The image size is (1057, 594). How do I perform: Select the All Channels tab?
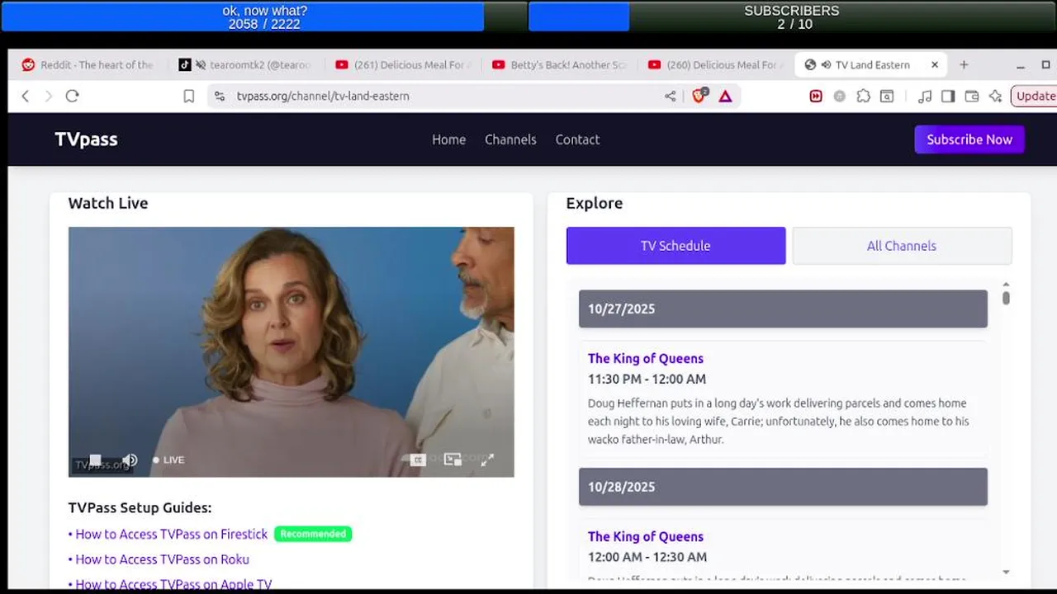902,246
